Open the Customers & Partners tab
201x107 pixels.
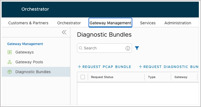click(x=28, y=23)
